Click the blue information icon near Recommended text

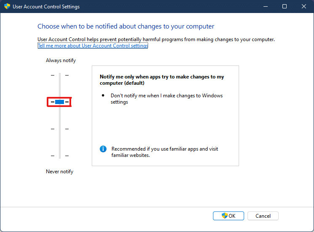coord(103,149)
